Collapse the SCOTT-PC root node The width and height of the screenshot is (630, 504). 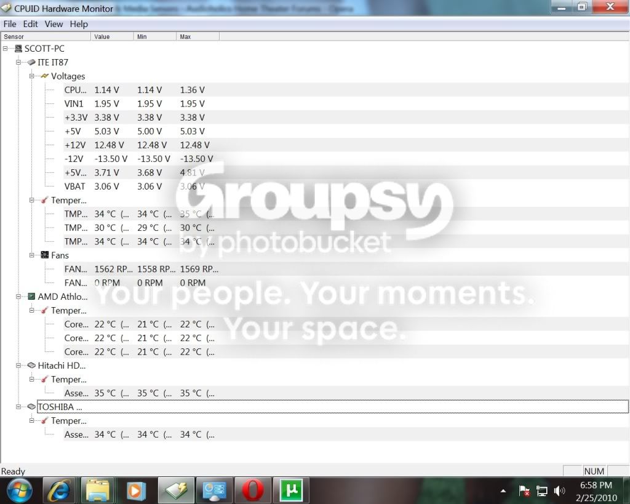(x=5, y=49)
